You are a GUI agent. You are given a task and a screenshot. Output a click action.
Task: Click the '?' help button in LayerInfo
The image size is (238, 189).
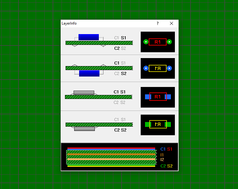158,24
